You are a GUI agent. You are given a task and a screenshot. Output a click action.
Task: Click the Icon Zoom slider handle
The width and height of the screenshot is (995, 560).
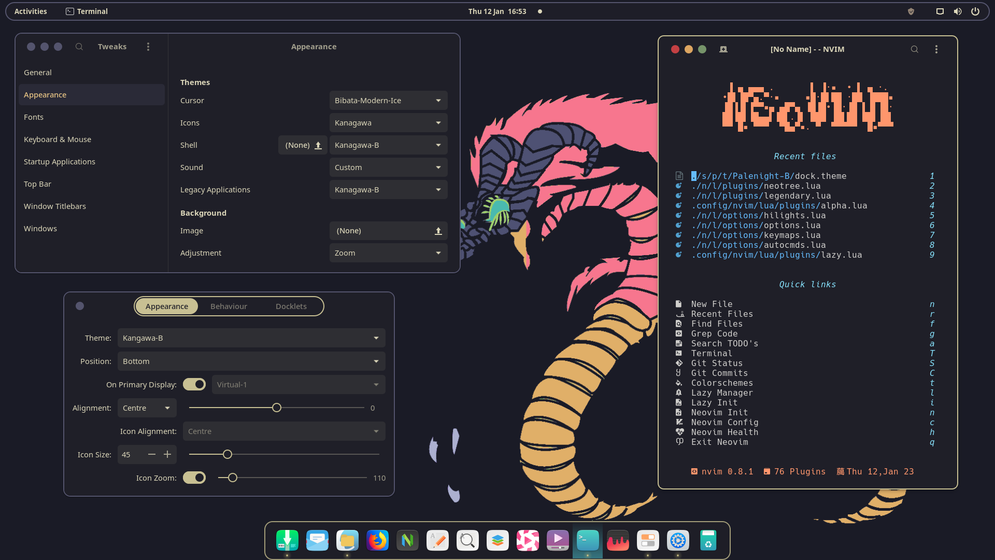click(233, 478)
